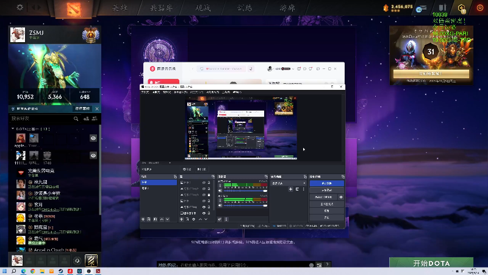This screenshot has height=275, width=488.
Task: Click the Dota 2 logo home button
Action: pos(74,9)
